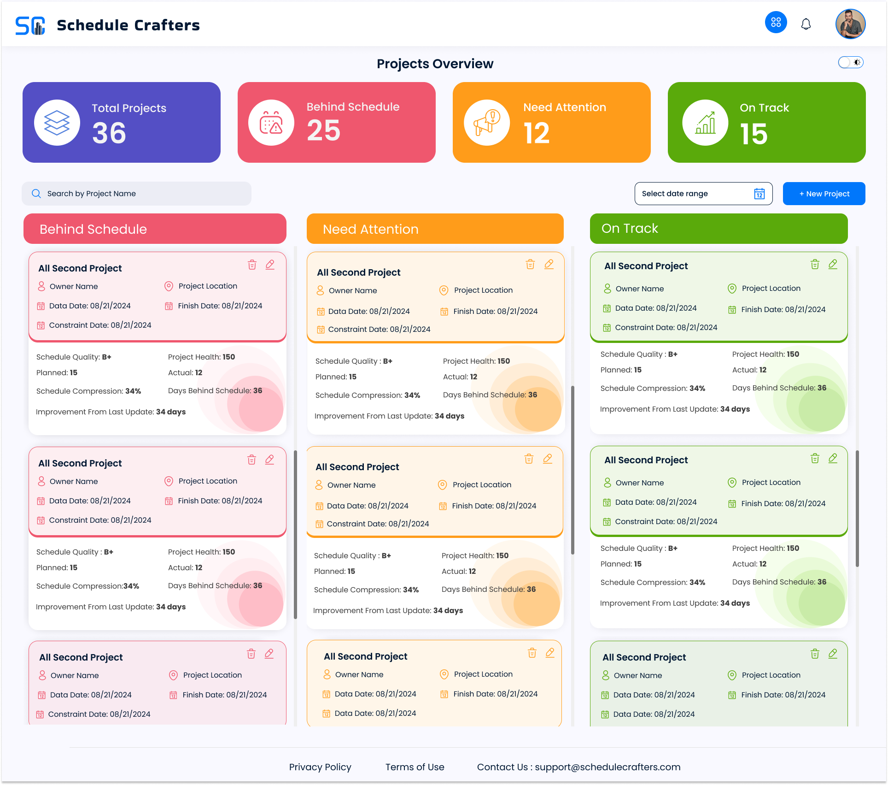
Task: Select the On Track column header
Action: [719, 229]
